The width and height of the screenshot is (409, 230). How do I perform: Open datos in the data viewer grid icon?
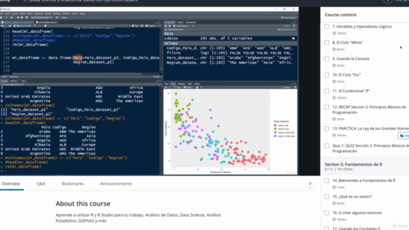pos(293,38)
